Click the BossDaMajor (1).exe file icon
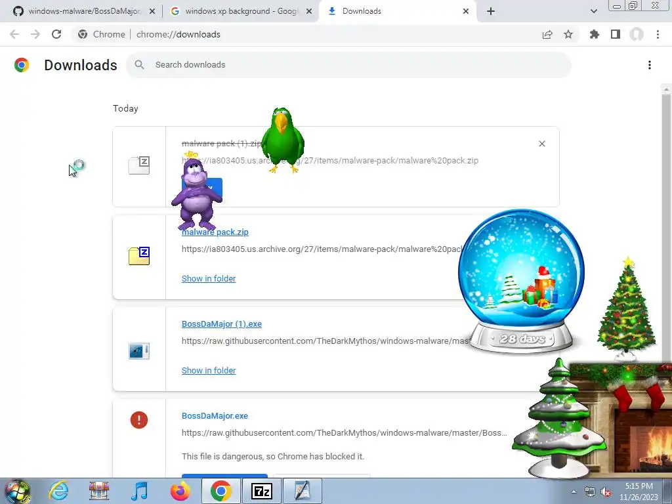The image size is (672, 504). coord(139,351)
